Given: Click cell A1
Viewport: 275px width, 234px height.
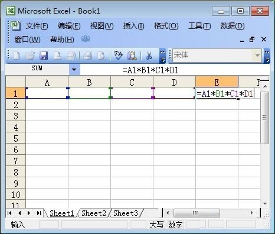Looking at the screenshot, I should (x=47, y=93).
